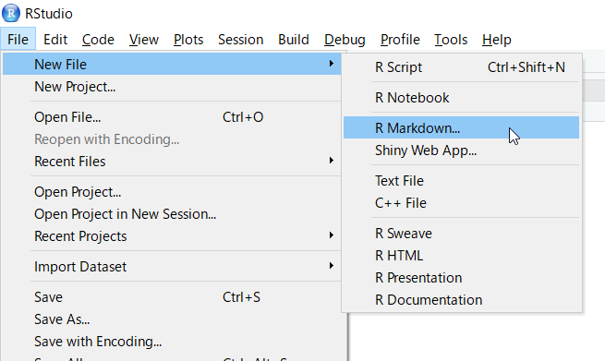The width and height of the screenshot is (605, 361).
Task: Choose R Presentation from submenu
Action: pyautogui.click(x=462, y=278)
